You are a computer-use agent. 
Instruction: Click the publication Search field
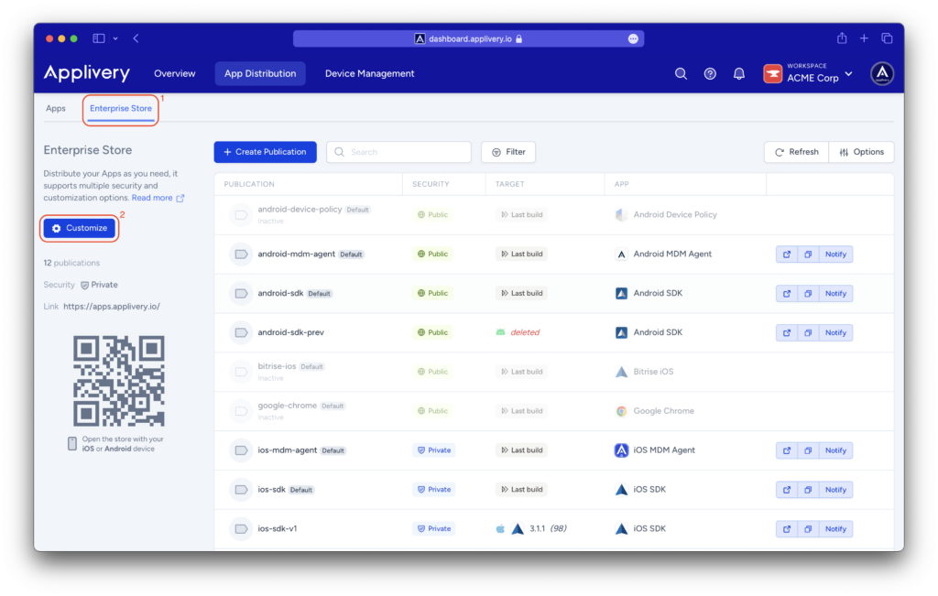point(399,152)
